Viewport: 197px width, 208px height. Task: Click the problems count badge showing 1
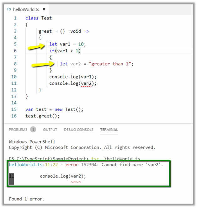tap(33, 130)
